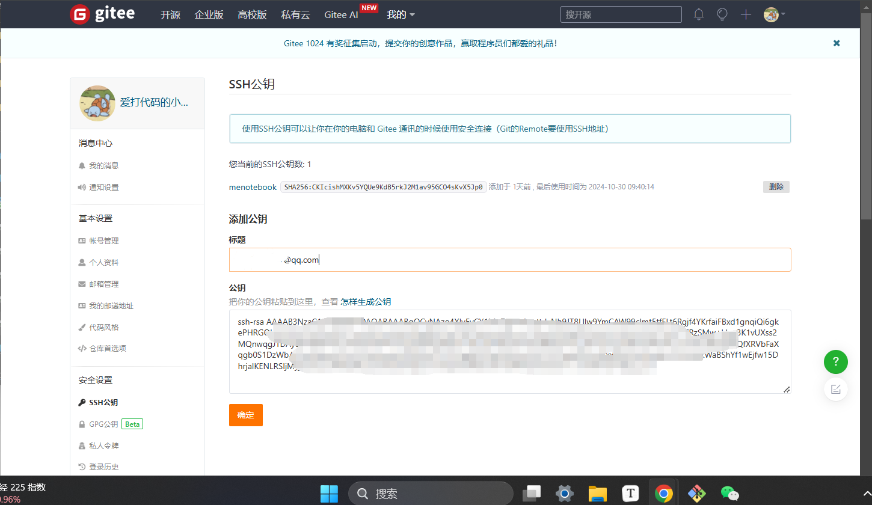Screen dimensions: 872x505
Task: Select the SSH公钥 key icon in sidebar
Action: click(82, 402)
